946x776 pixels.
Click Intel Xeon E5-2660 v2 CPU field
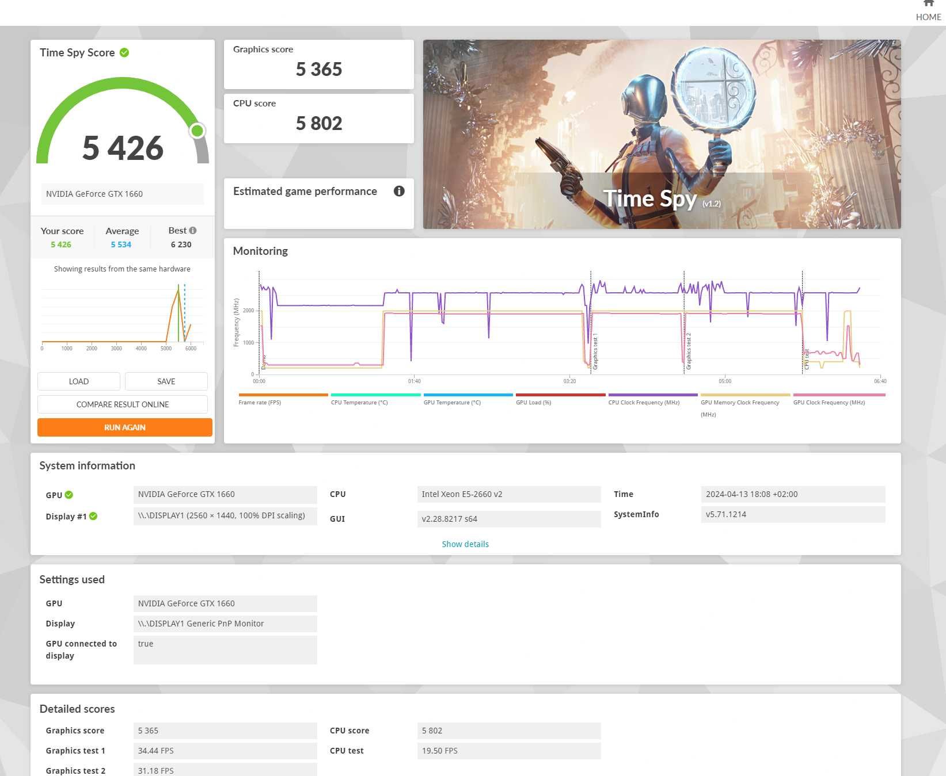tap(509, 494)
